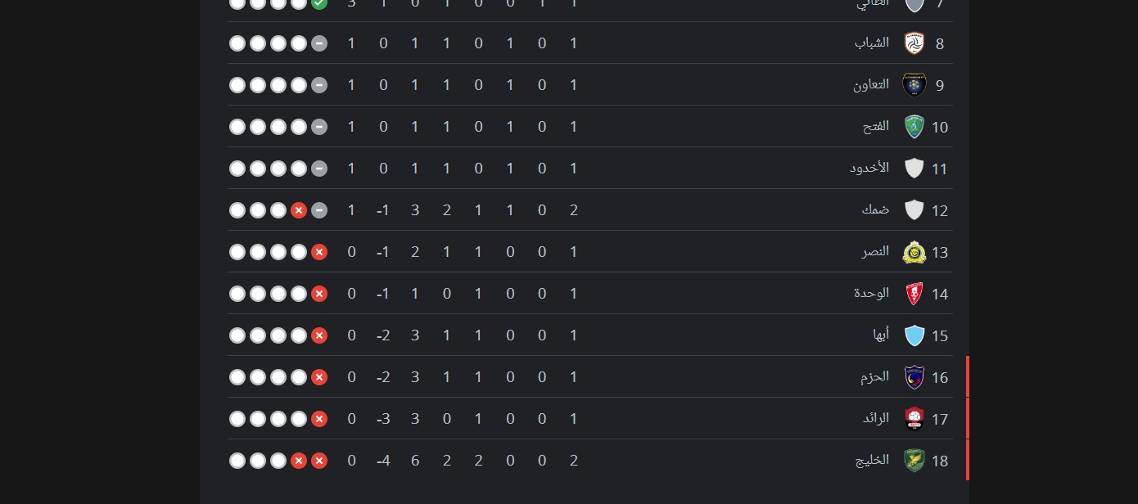The width and height of the screenshot is (1138, 504).
Task: Click the Al-Raed club logo
Action: click(914, 419)
